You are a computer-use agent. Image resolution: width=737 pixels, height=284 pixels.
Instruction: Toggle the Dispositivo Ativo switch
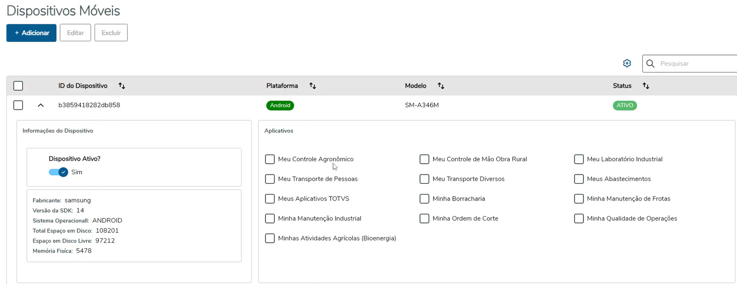click(58, 172)
